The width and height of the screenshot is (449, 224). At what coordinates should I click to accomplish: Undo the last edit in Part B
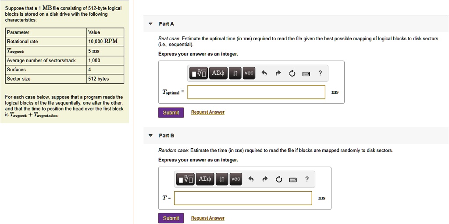pyautogui.click(x=251, y=179)
